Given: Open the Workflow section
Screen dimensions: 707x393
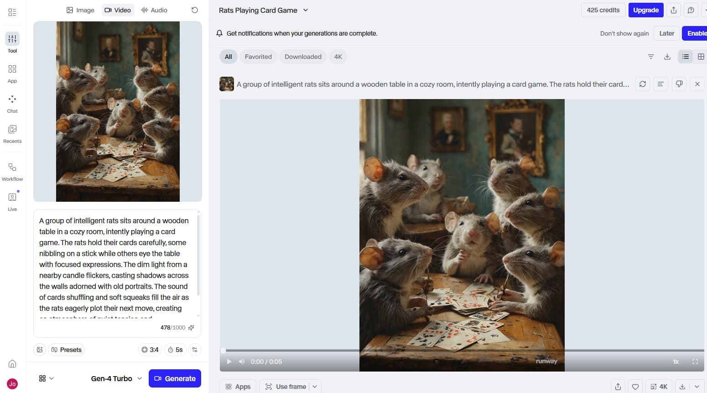Looking at the screenshot, I should tap(12, 171).
